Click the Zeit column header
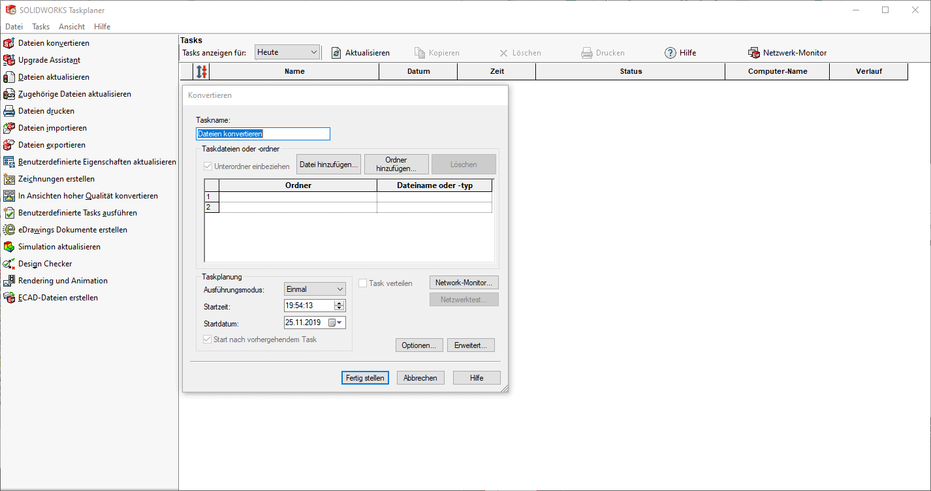Screen dimensions: 931x491 pyautogui.click(x=497, y=72)
